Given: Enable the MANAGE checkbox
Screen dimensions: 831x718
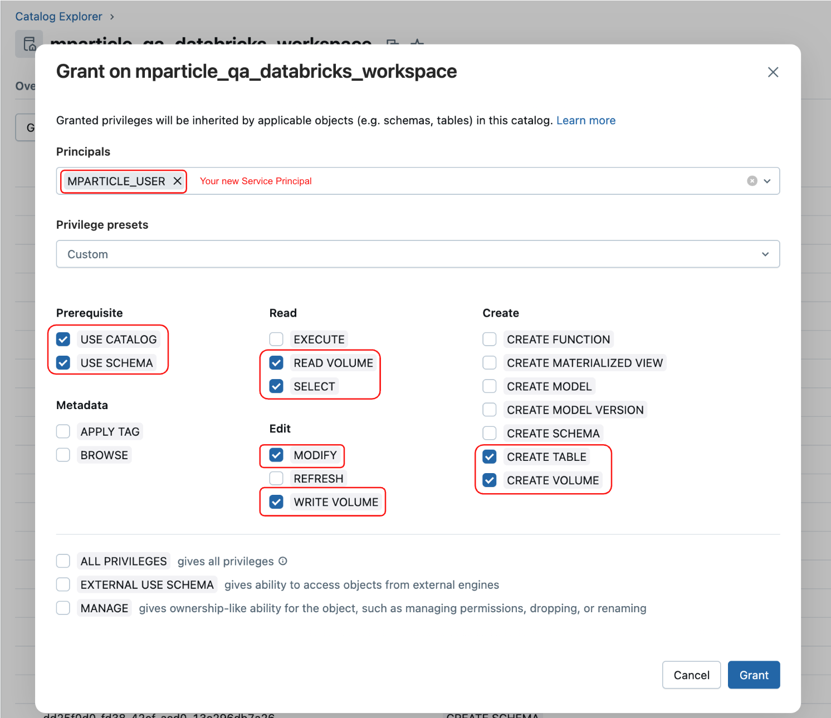Looking at the screenshot, I should [x=63, y=608].
